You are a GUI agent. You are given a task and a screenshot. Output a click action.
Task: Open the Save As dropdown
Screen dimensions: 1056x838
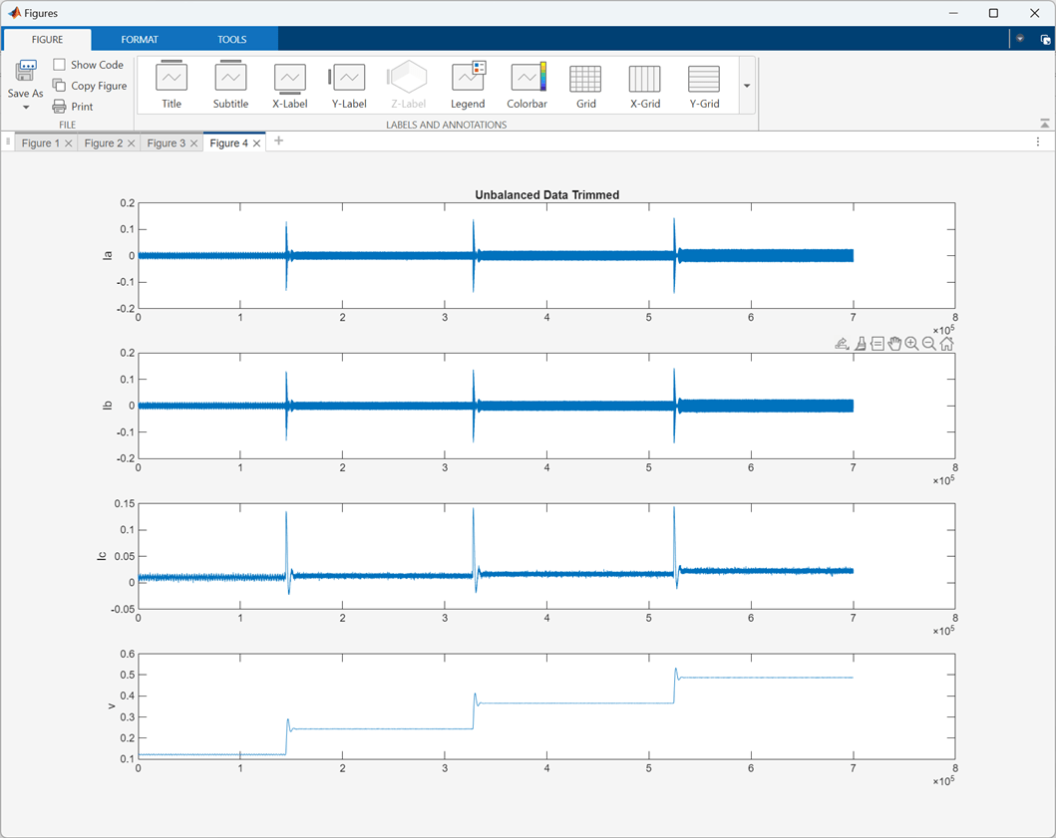point(26,107)
